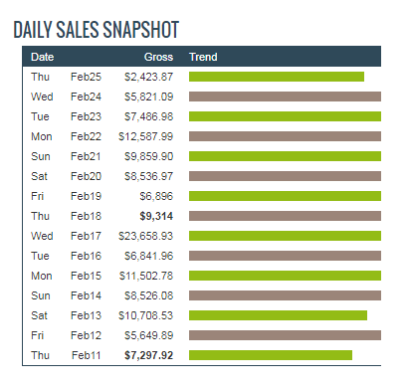
Task: Select the Sun Feb21 green trend bar
Action: point(285,156)
